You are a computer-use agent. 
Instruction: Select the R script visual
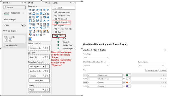click(x=30, y=28)
